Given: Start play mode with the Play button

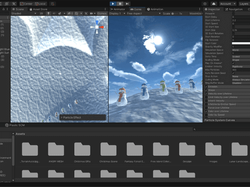Looking at the screenshot, I should [113, 3].
